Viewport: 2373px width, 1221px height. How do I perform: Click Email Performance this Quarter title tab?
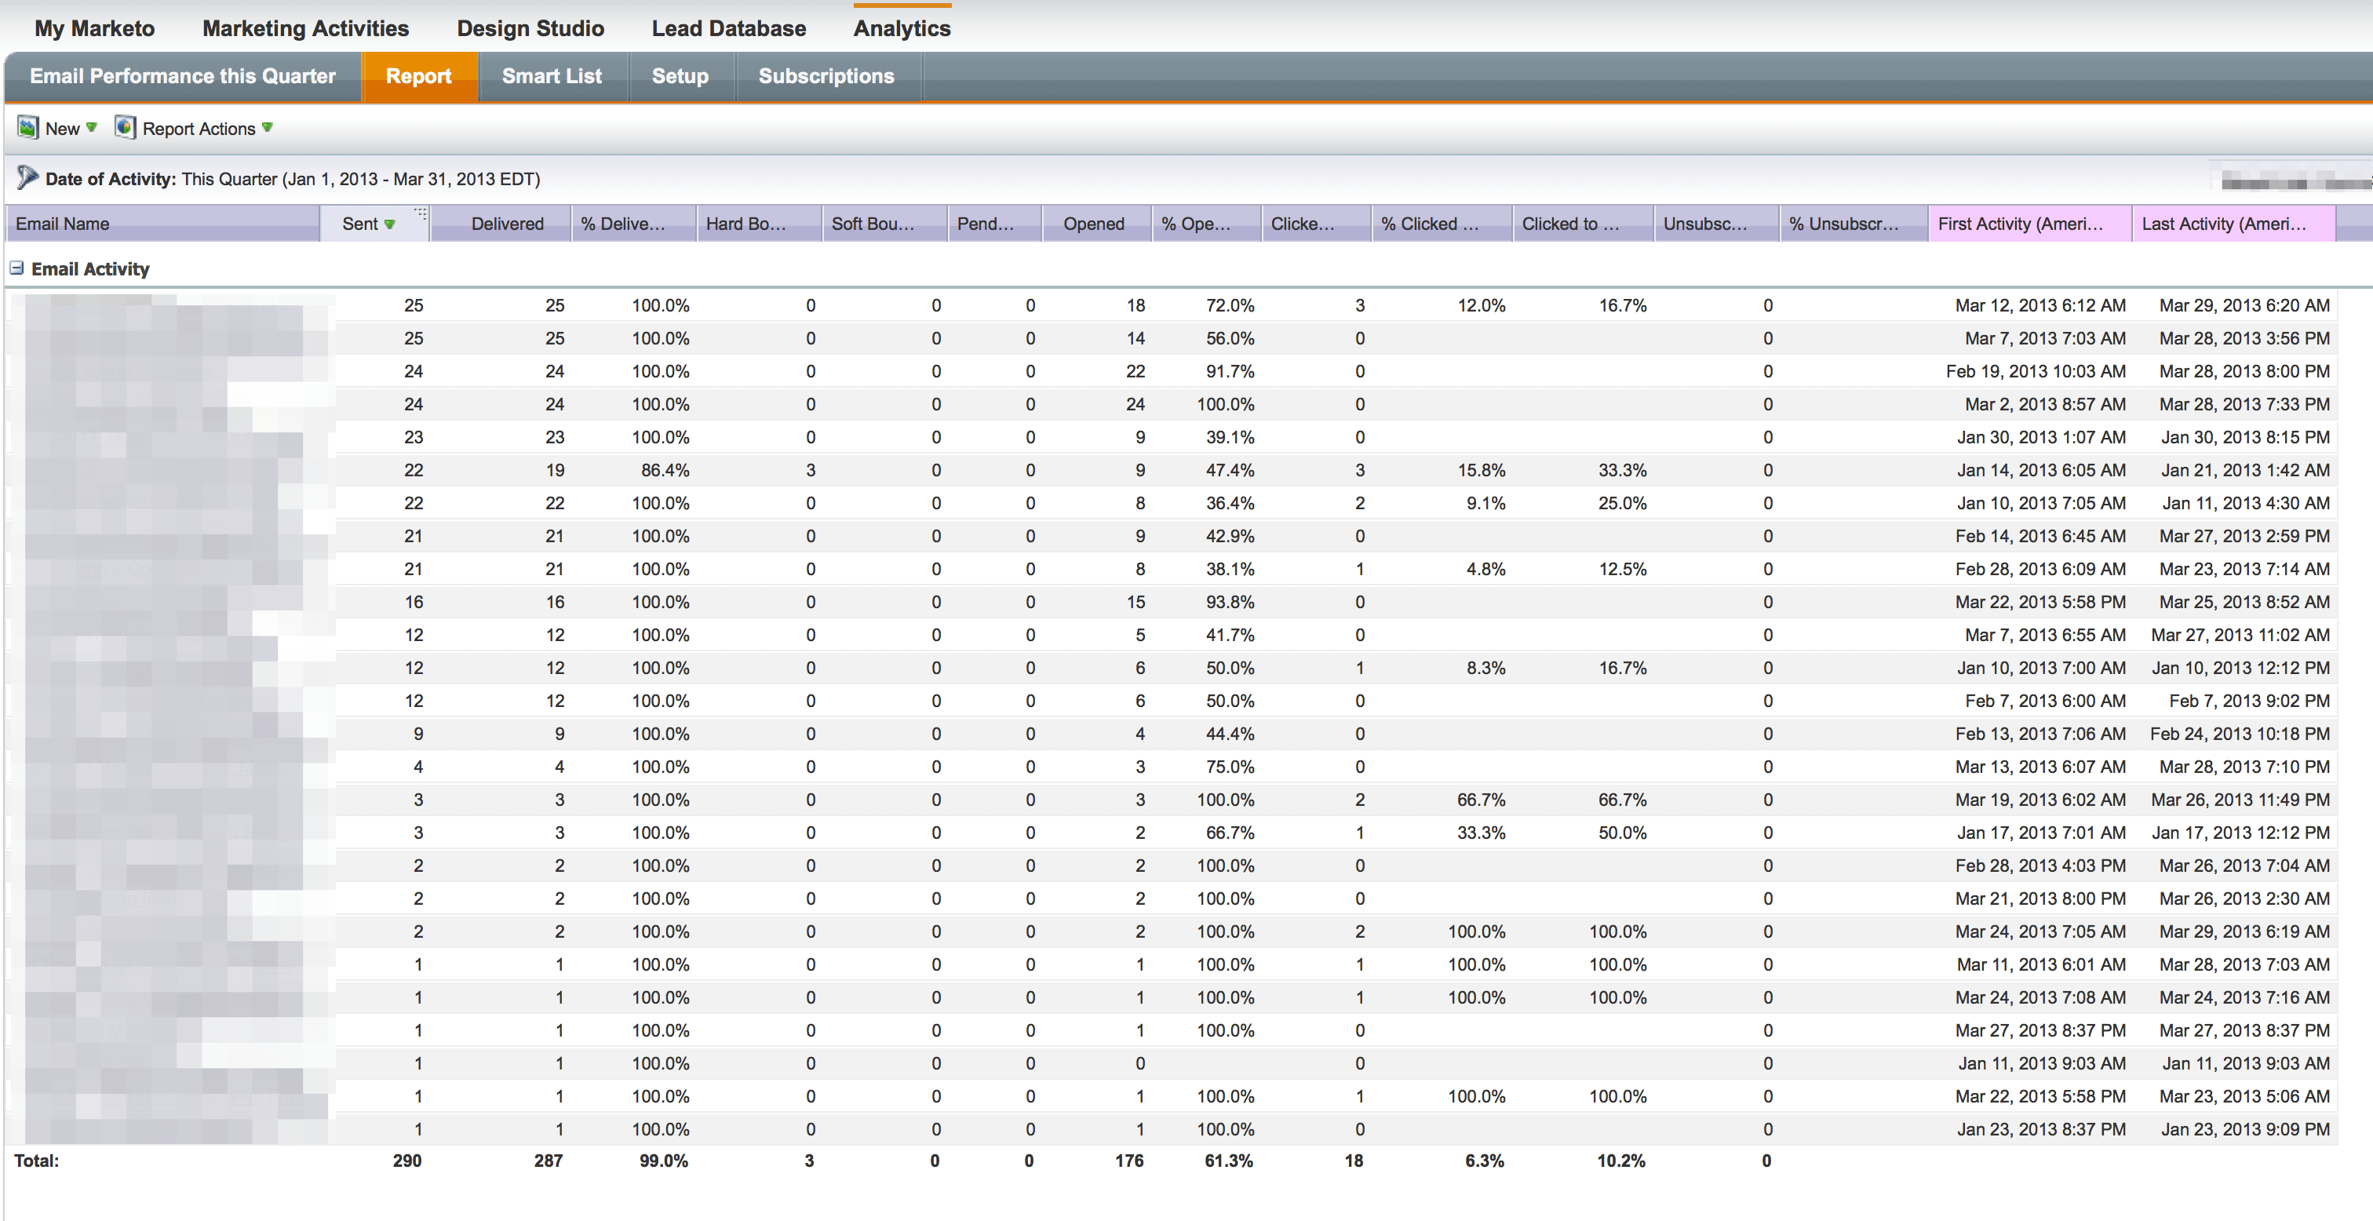[182, 76]
